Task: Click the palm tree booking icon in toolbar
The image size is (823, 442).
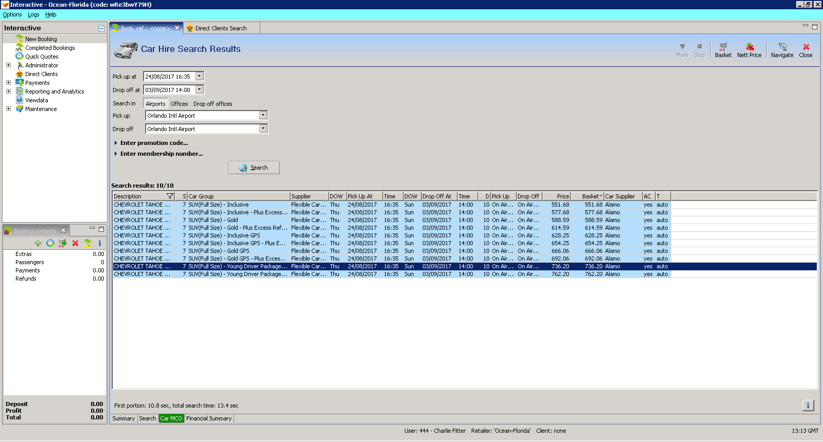Action: (x=87, y=243)
